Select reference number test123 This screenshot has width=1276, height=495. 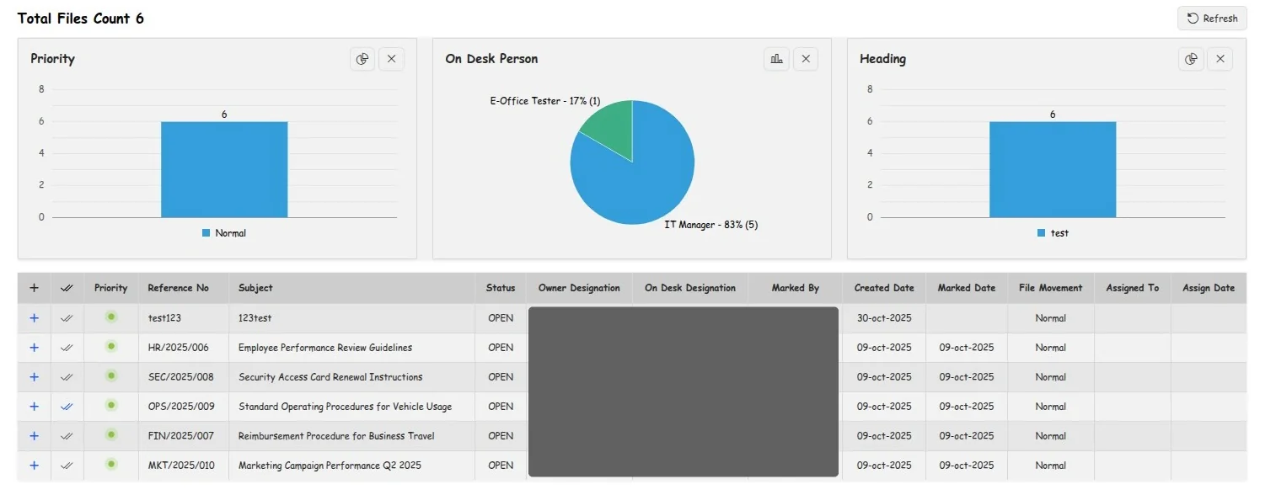(x=164, y=318)
